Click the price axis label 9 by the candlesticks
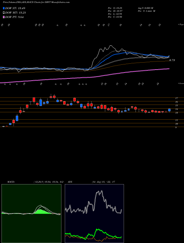The height and width of the screenshot is (243, 184). point(176,128)
